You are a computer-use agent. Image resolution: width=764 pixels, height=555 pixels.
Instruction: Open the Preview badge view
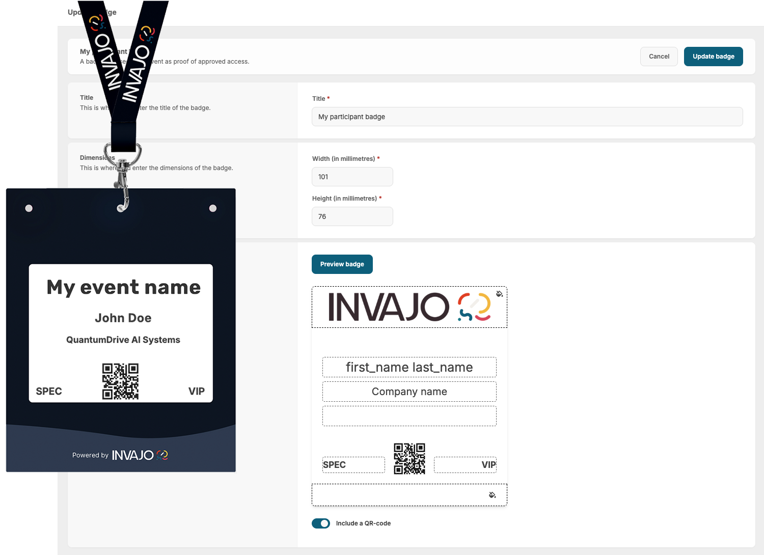pos(342,264)
